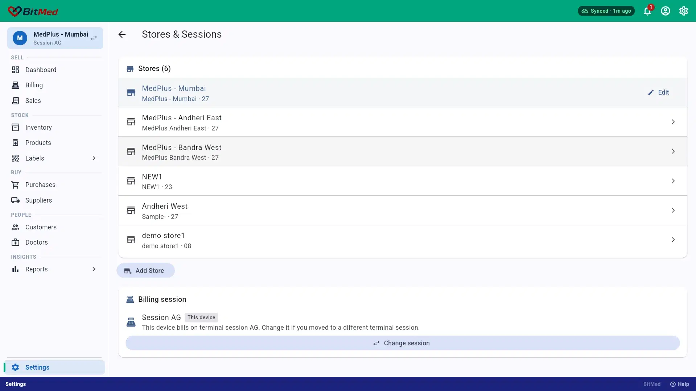Open the Andheri West chevron
The image size is (696, 391).
point(673,211)
